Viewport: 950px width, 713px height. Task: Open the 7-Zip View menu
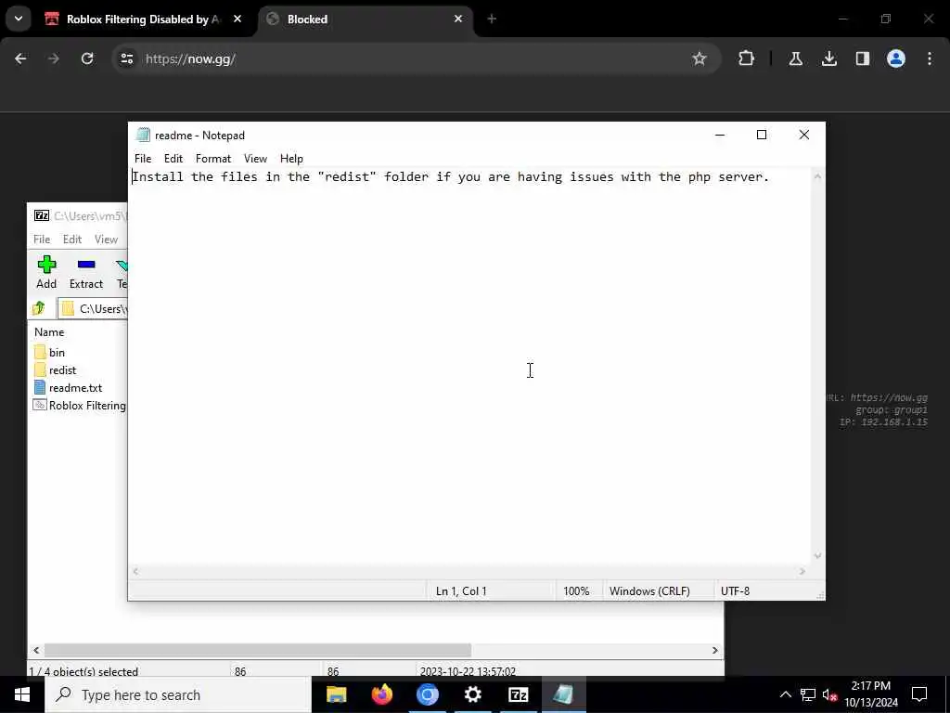click(x=106, y=239)
